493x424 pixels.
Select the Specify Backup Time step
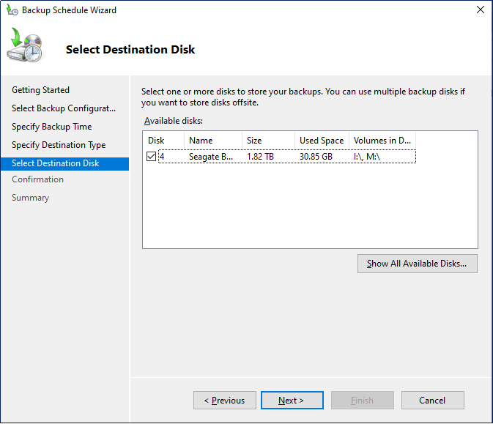[x=51, y=127]
